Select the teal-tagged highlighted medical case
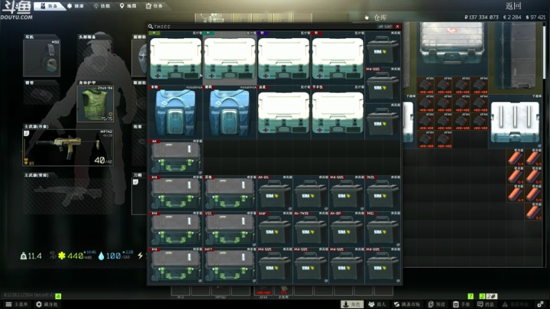This screenshot has height=309, width=550. (x=230, y=58)
